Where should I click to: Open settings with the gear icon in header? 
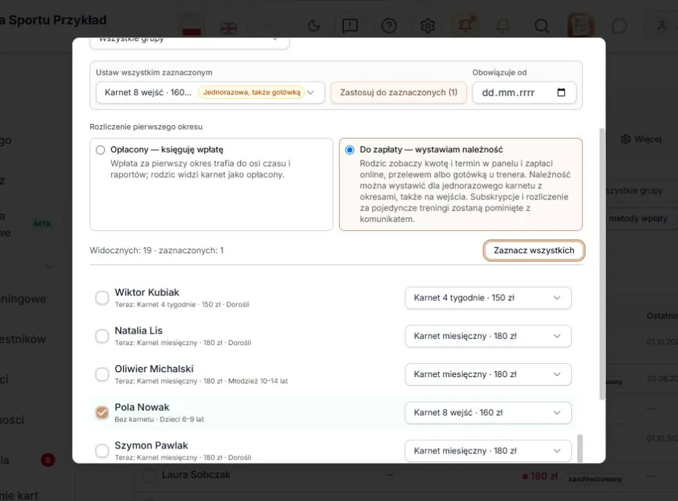(428, 26)
